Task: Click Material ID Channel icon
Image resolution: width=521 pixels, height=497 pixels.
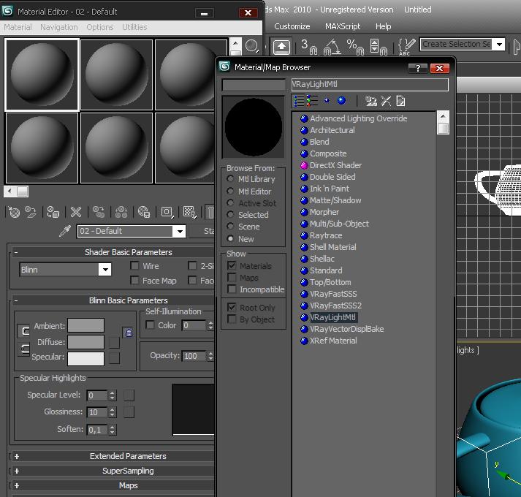Action: [x=167, y=212]
